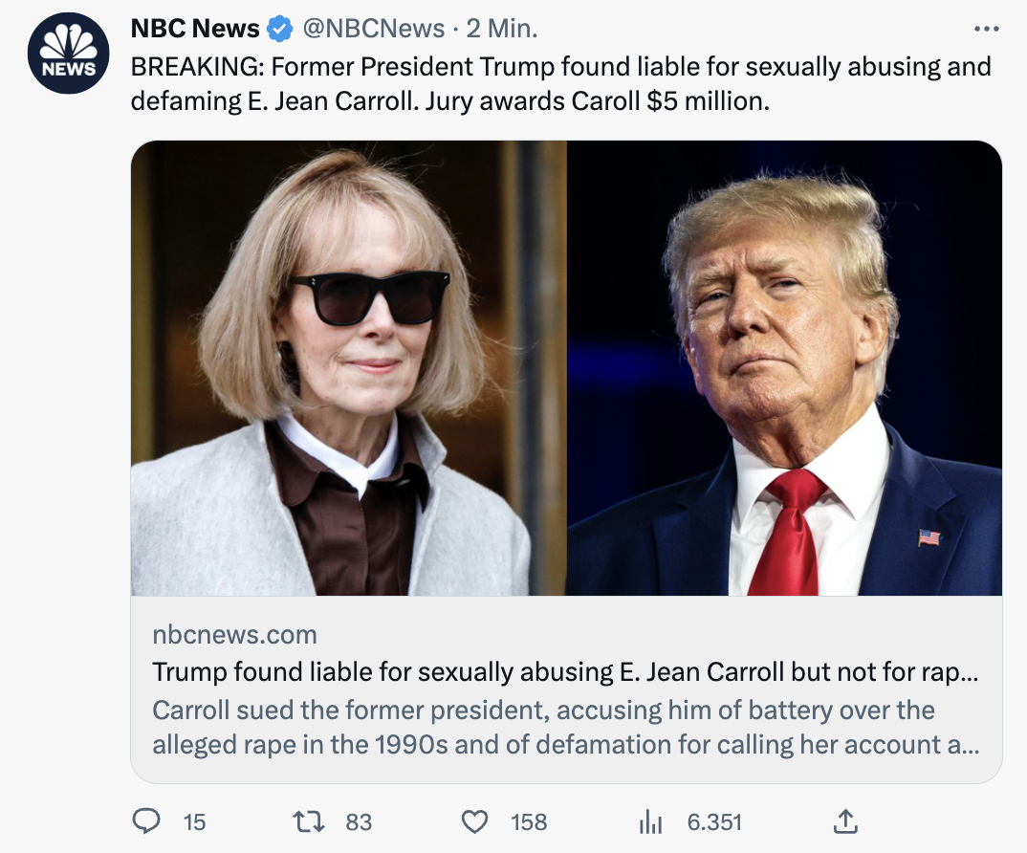Click the like count 158
Viewport: 1027px width, 853px height.
pos(529,822)
